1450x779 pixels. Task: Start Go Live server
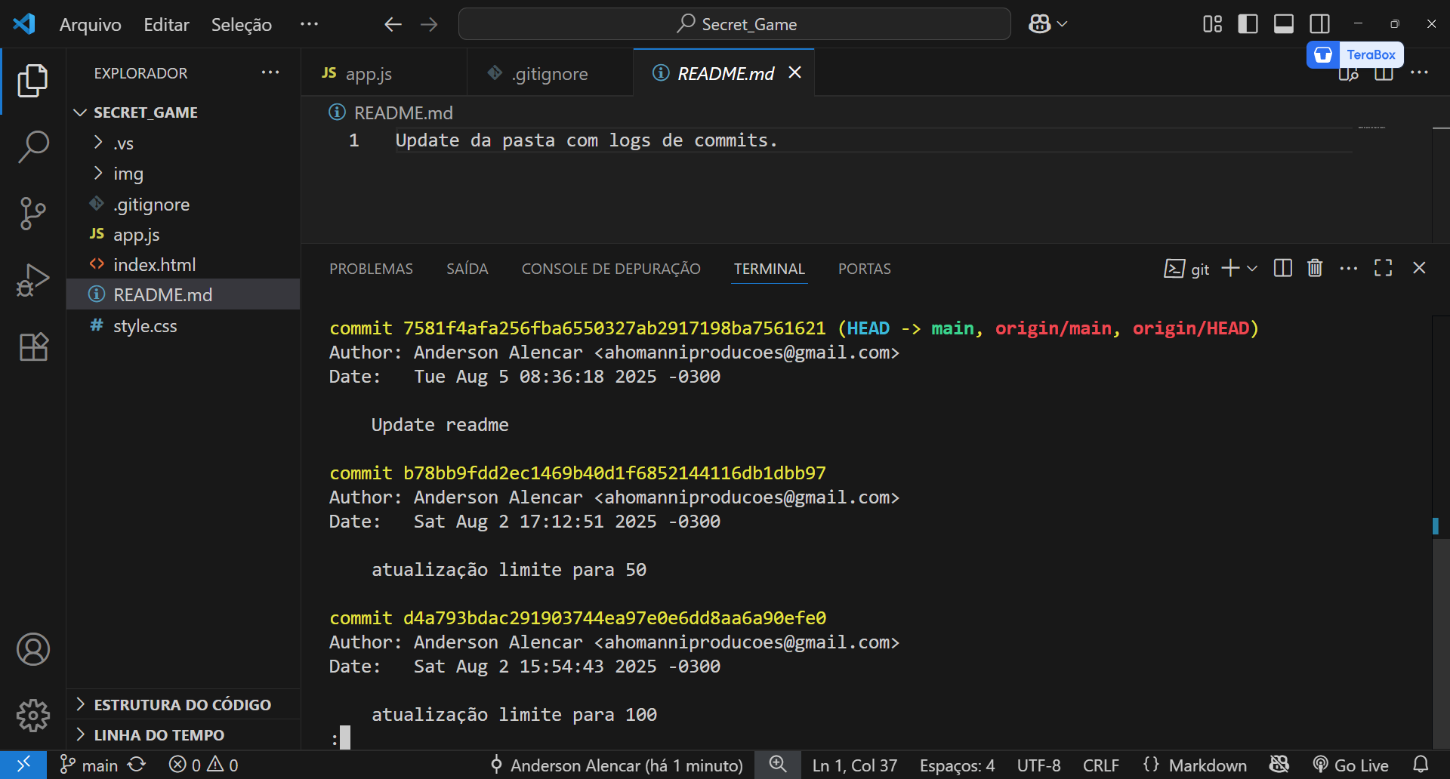coord(1351,765)
